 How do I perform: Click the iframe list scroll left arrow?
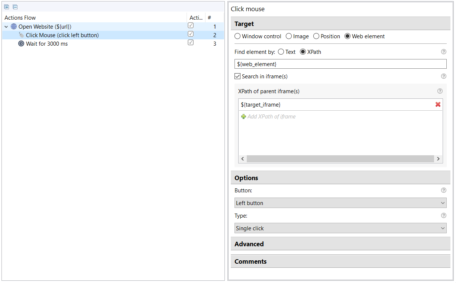pyautogui.click(x=243, y=159)
